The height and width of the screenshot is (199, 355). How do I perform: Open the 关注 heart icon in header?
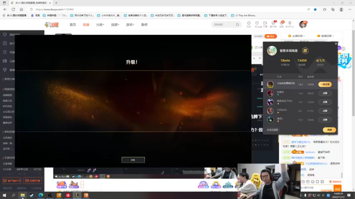(x=257, y=24)
